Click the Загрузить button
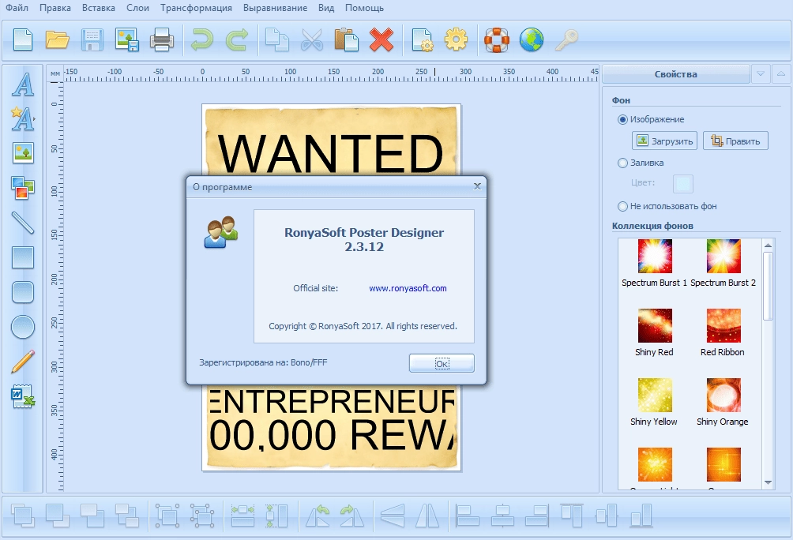This screenshot has height=540, width=793. (664, 141)
